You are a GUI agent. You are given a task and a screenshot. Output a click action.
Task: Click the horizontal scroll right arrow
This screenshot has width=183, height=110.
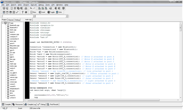pos(178,100)
